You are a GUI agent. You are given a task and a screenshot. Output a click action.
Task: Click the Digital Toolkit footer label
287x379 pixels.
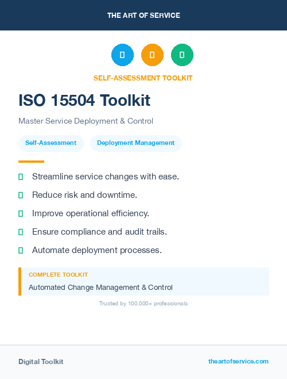tap(41, 362)
